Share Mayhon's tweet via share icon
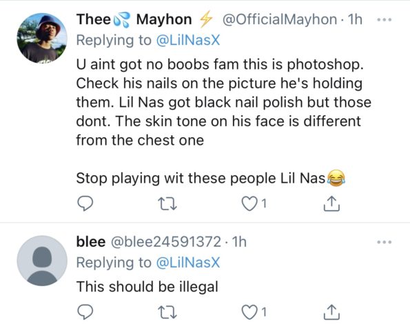The image size is (410, 324). point(331,203)
